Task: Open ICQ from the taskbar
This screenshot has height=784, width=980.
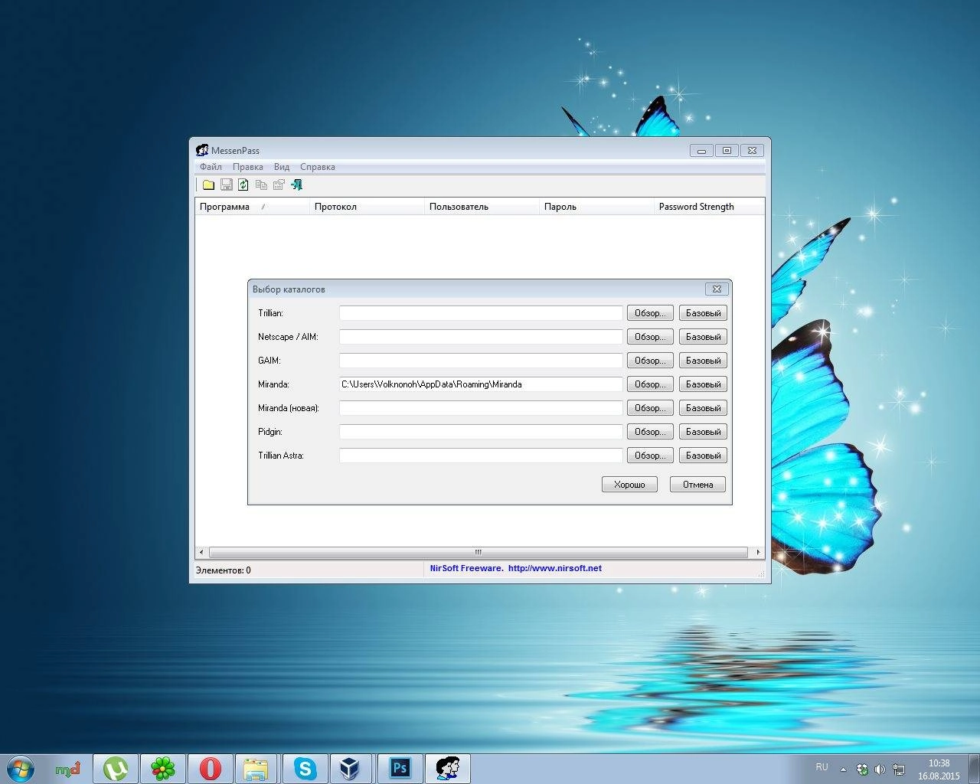Action: point(163,769)
